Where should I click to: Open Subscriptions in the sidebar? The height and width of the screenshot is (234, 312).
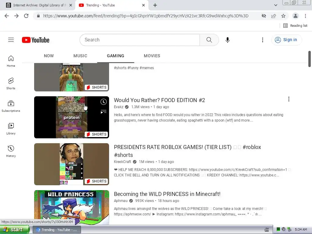tap(11, 106)
